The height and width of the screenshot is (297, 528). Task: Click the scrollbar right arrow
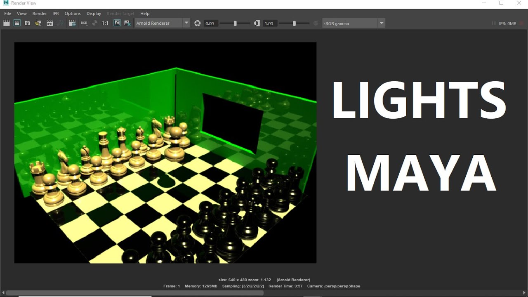(x=525, y=293)
